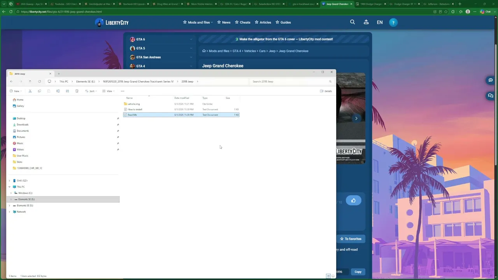
Task: Click the blue Copy button
Action: click(358, 272)
